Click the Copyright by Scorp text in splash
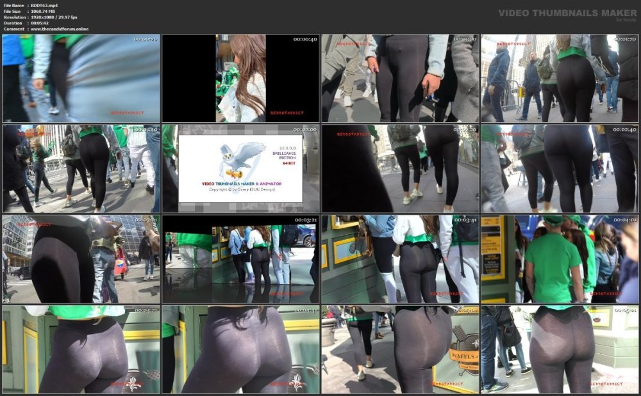Image resolution: width=641 pixels, height=396 pixels. coord(242,189)
